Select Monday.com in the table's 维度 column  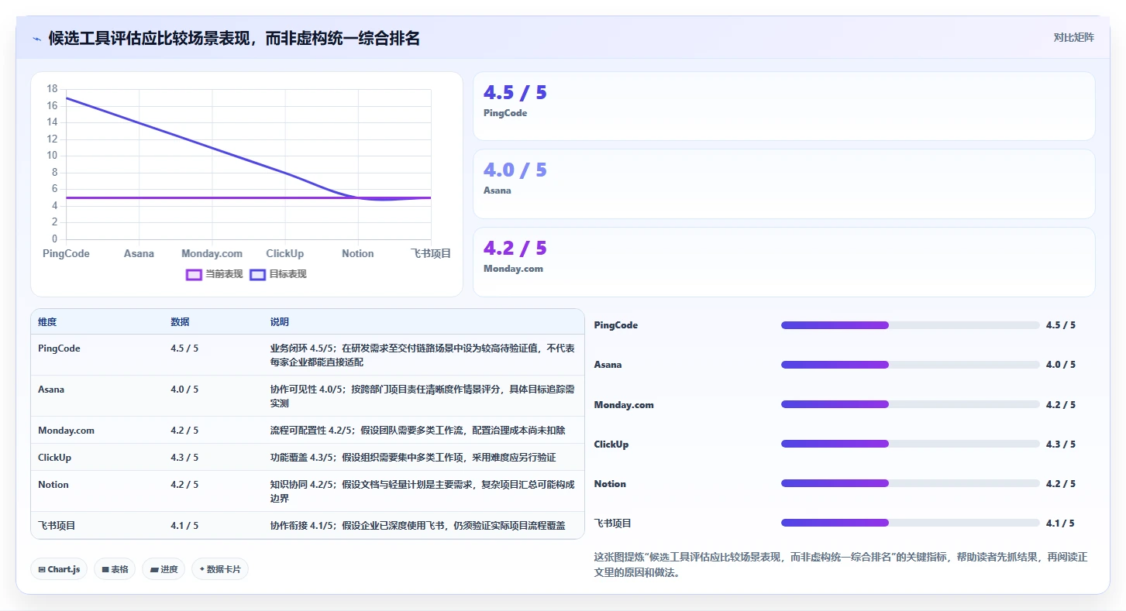tap(66, 431)
